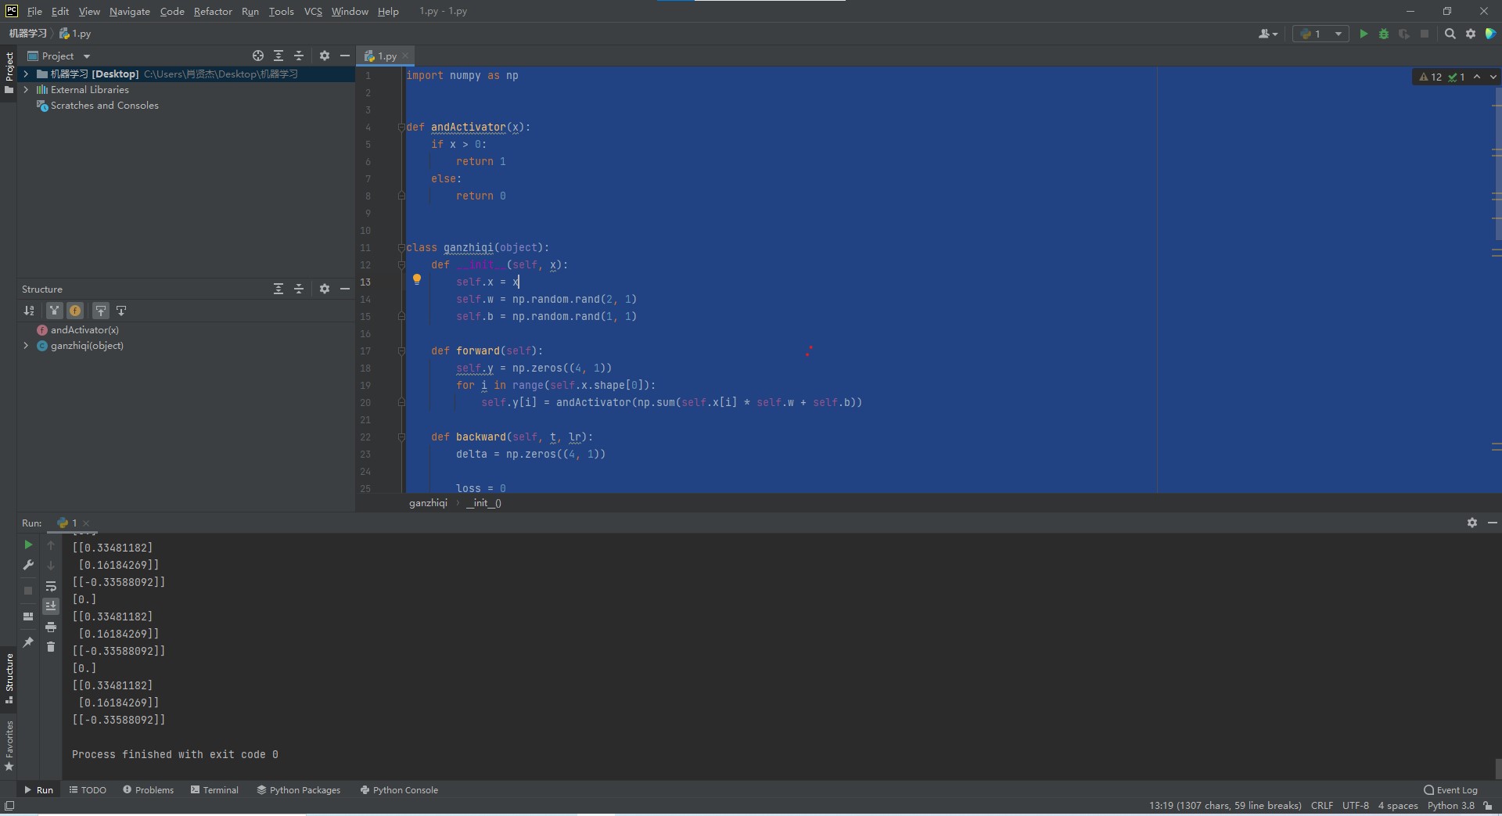Click the __init__() breadcrumb

click(483, 503)
